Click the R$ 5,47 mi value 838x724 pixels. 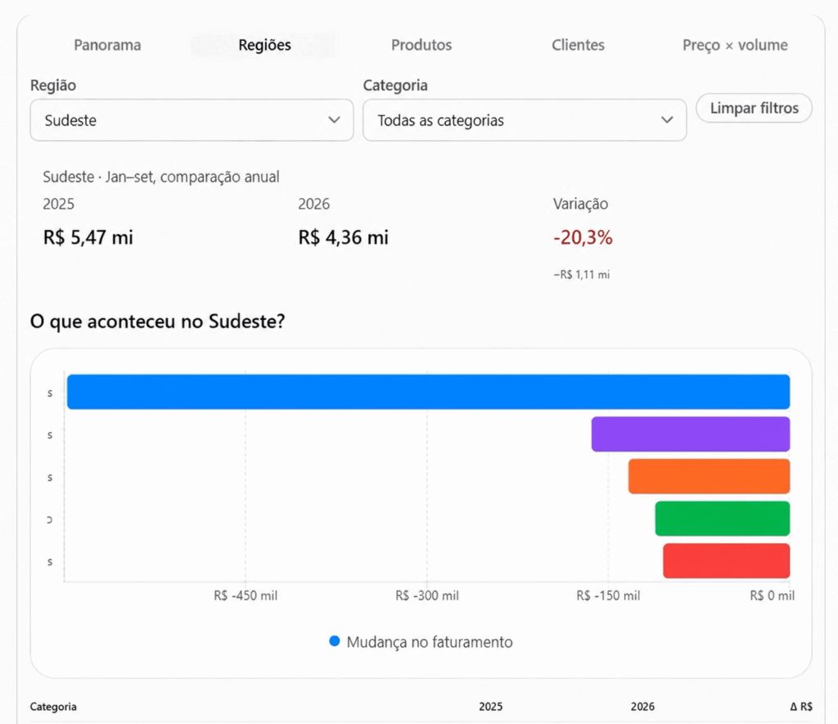(x=88, y=237)
